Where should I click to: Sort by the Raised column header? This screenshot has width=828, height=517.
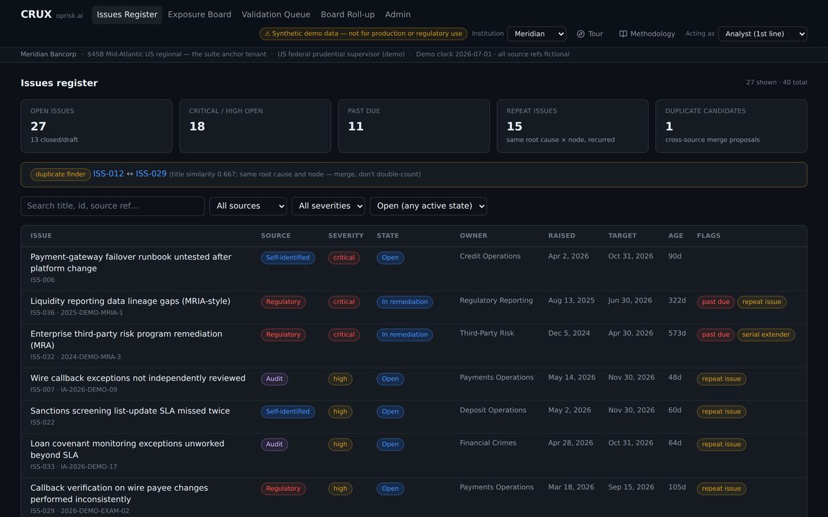[562, 236]
